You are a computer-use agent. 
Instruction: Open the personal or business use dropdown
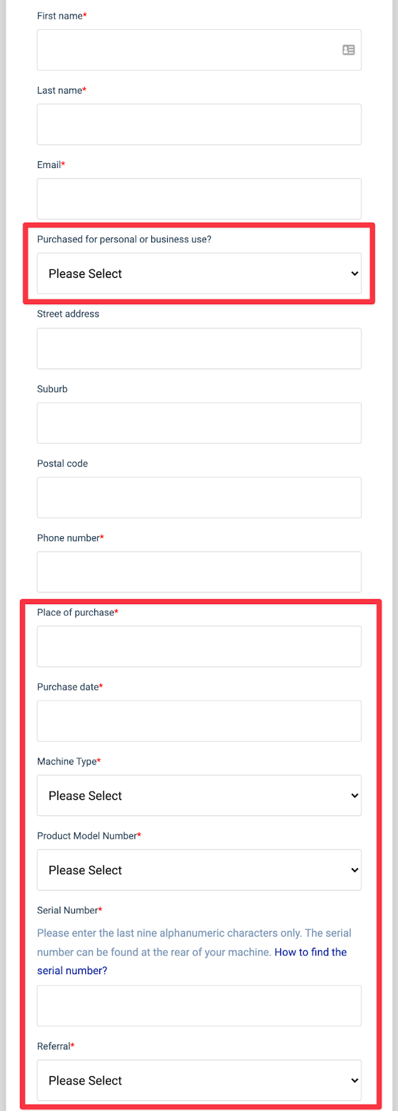[x=199, y=274]
